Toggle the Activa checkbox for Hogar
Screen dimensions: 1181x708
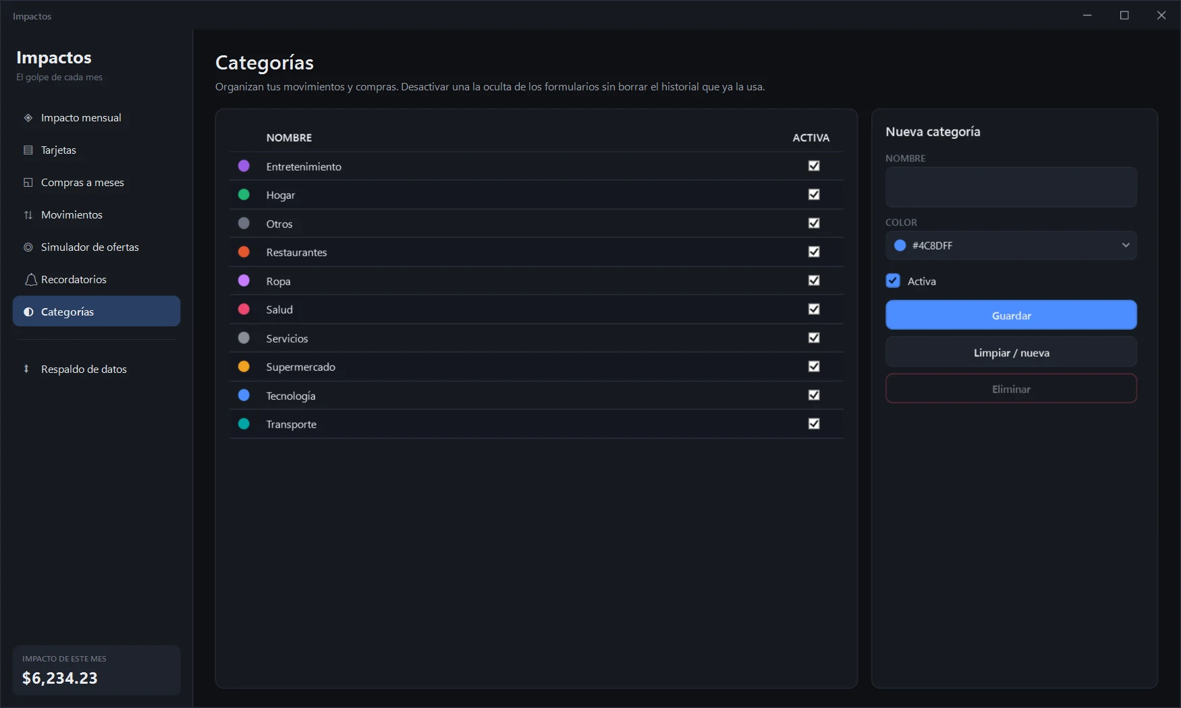tap(814, 194)
